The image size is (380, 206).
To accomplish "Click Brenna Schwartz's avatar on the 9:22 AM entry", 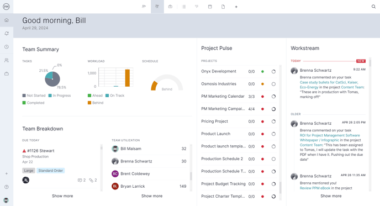I will 294,71.
